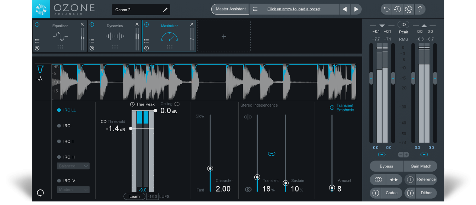Click the Threshold slider handle

click(131, 128)
